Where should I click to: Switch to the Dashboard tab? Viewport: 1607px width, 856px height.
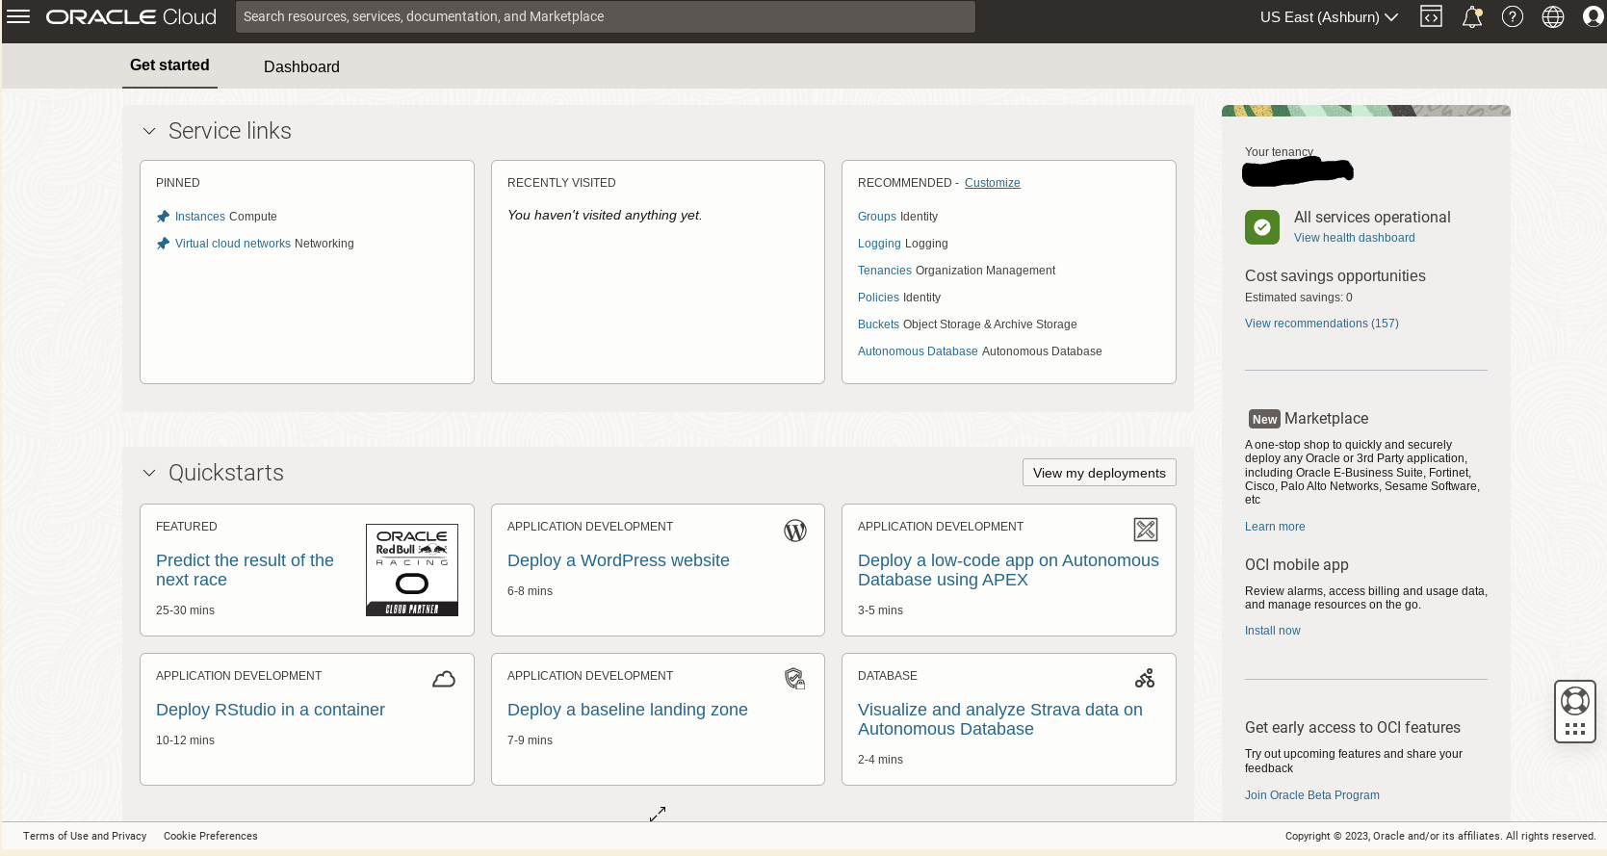[301, 66]
